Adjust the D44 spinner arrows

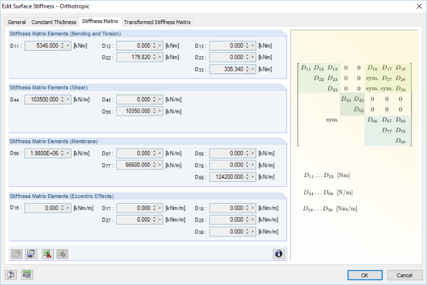click(62, 99)
